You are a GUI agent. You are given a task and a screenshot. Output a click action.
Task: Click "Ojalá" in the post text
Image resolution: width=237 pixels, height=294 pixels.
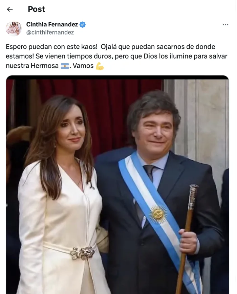[x=109, y=47]
